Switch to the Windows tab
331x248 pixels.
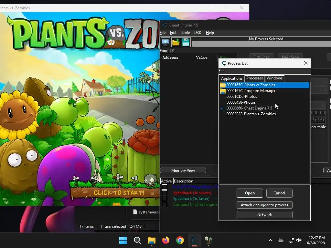click(x=274, y=78)
